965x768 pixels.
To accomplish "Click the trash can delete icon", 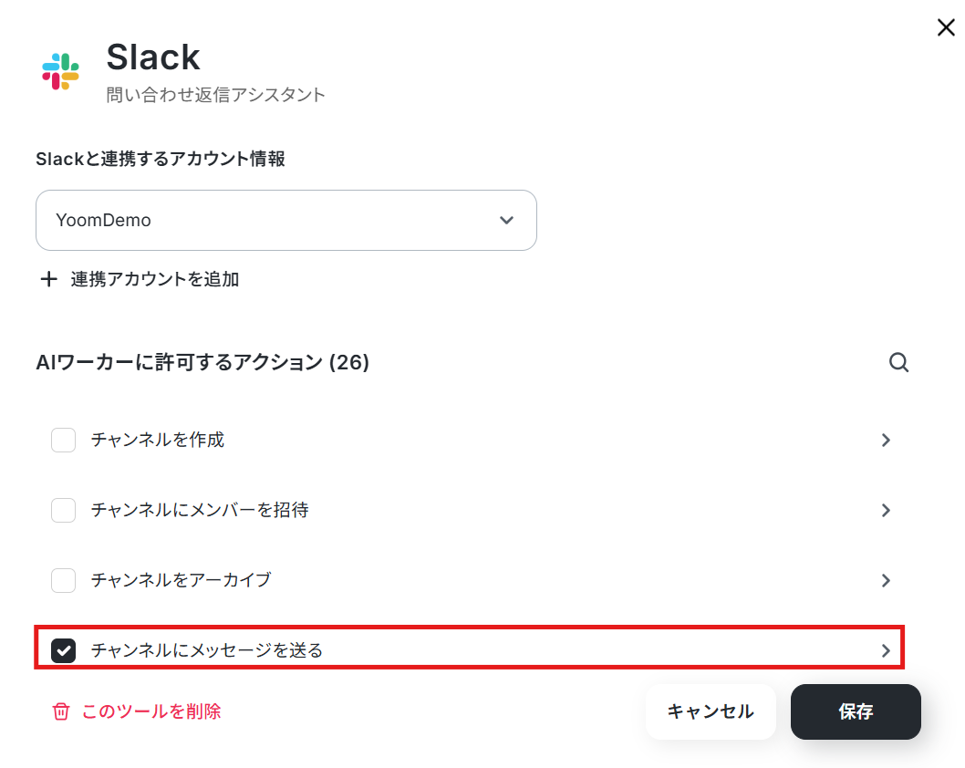I will (x=61, y=711).
